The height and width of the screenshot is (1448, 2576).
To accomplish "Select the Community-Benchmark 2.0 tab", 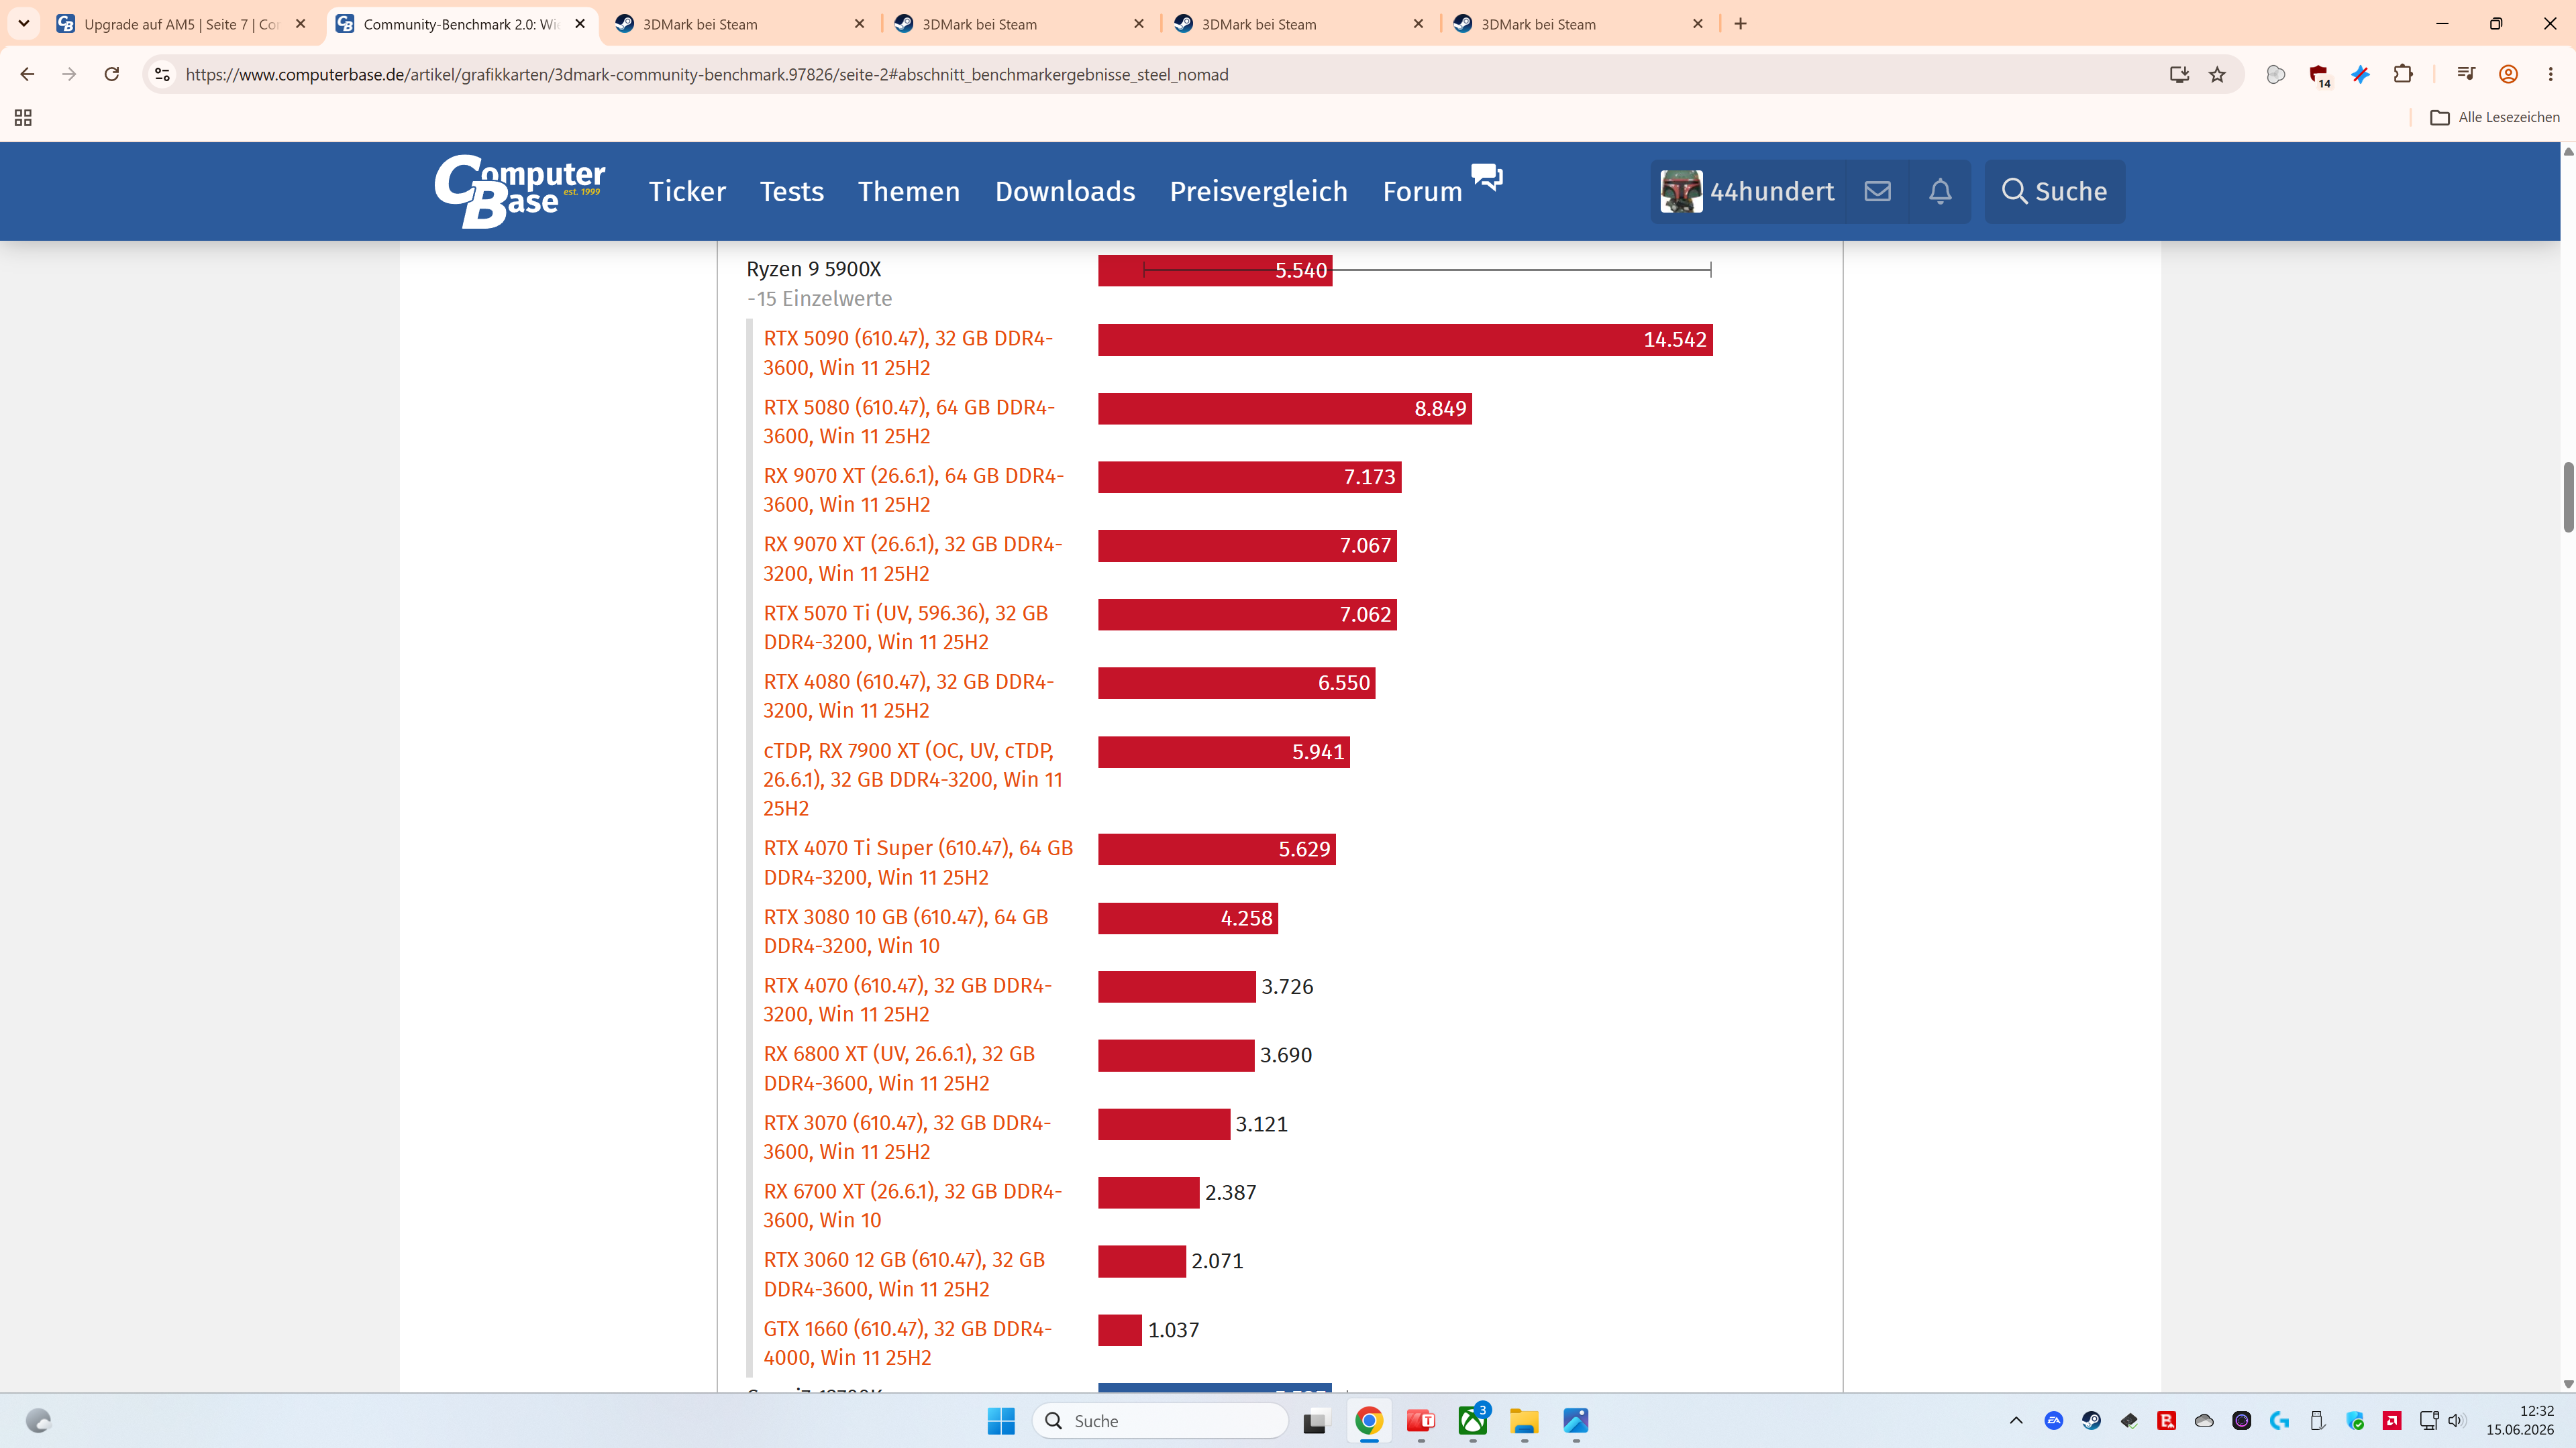I will coord(462,24).
